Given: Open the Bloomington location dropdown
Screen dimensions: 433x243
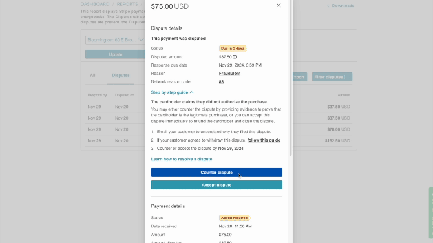Looking at the screenshot, I should pos(116,40).
